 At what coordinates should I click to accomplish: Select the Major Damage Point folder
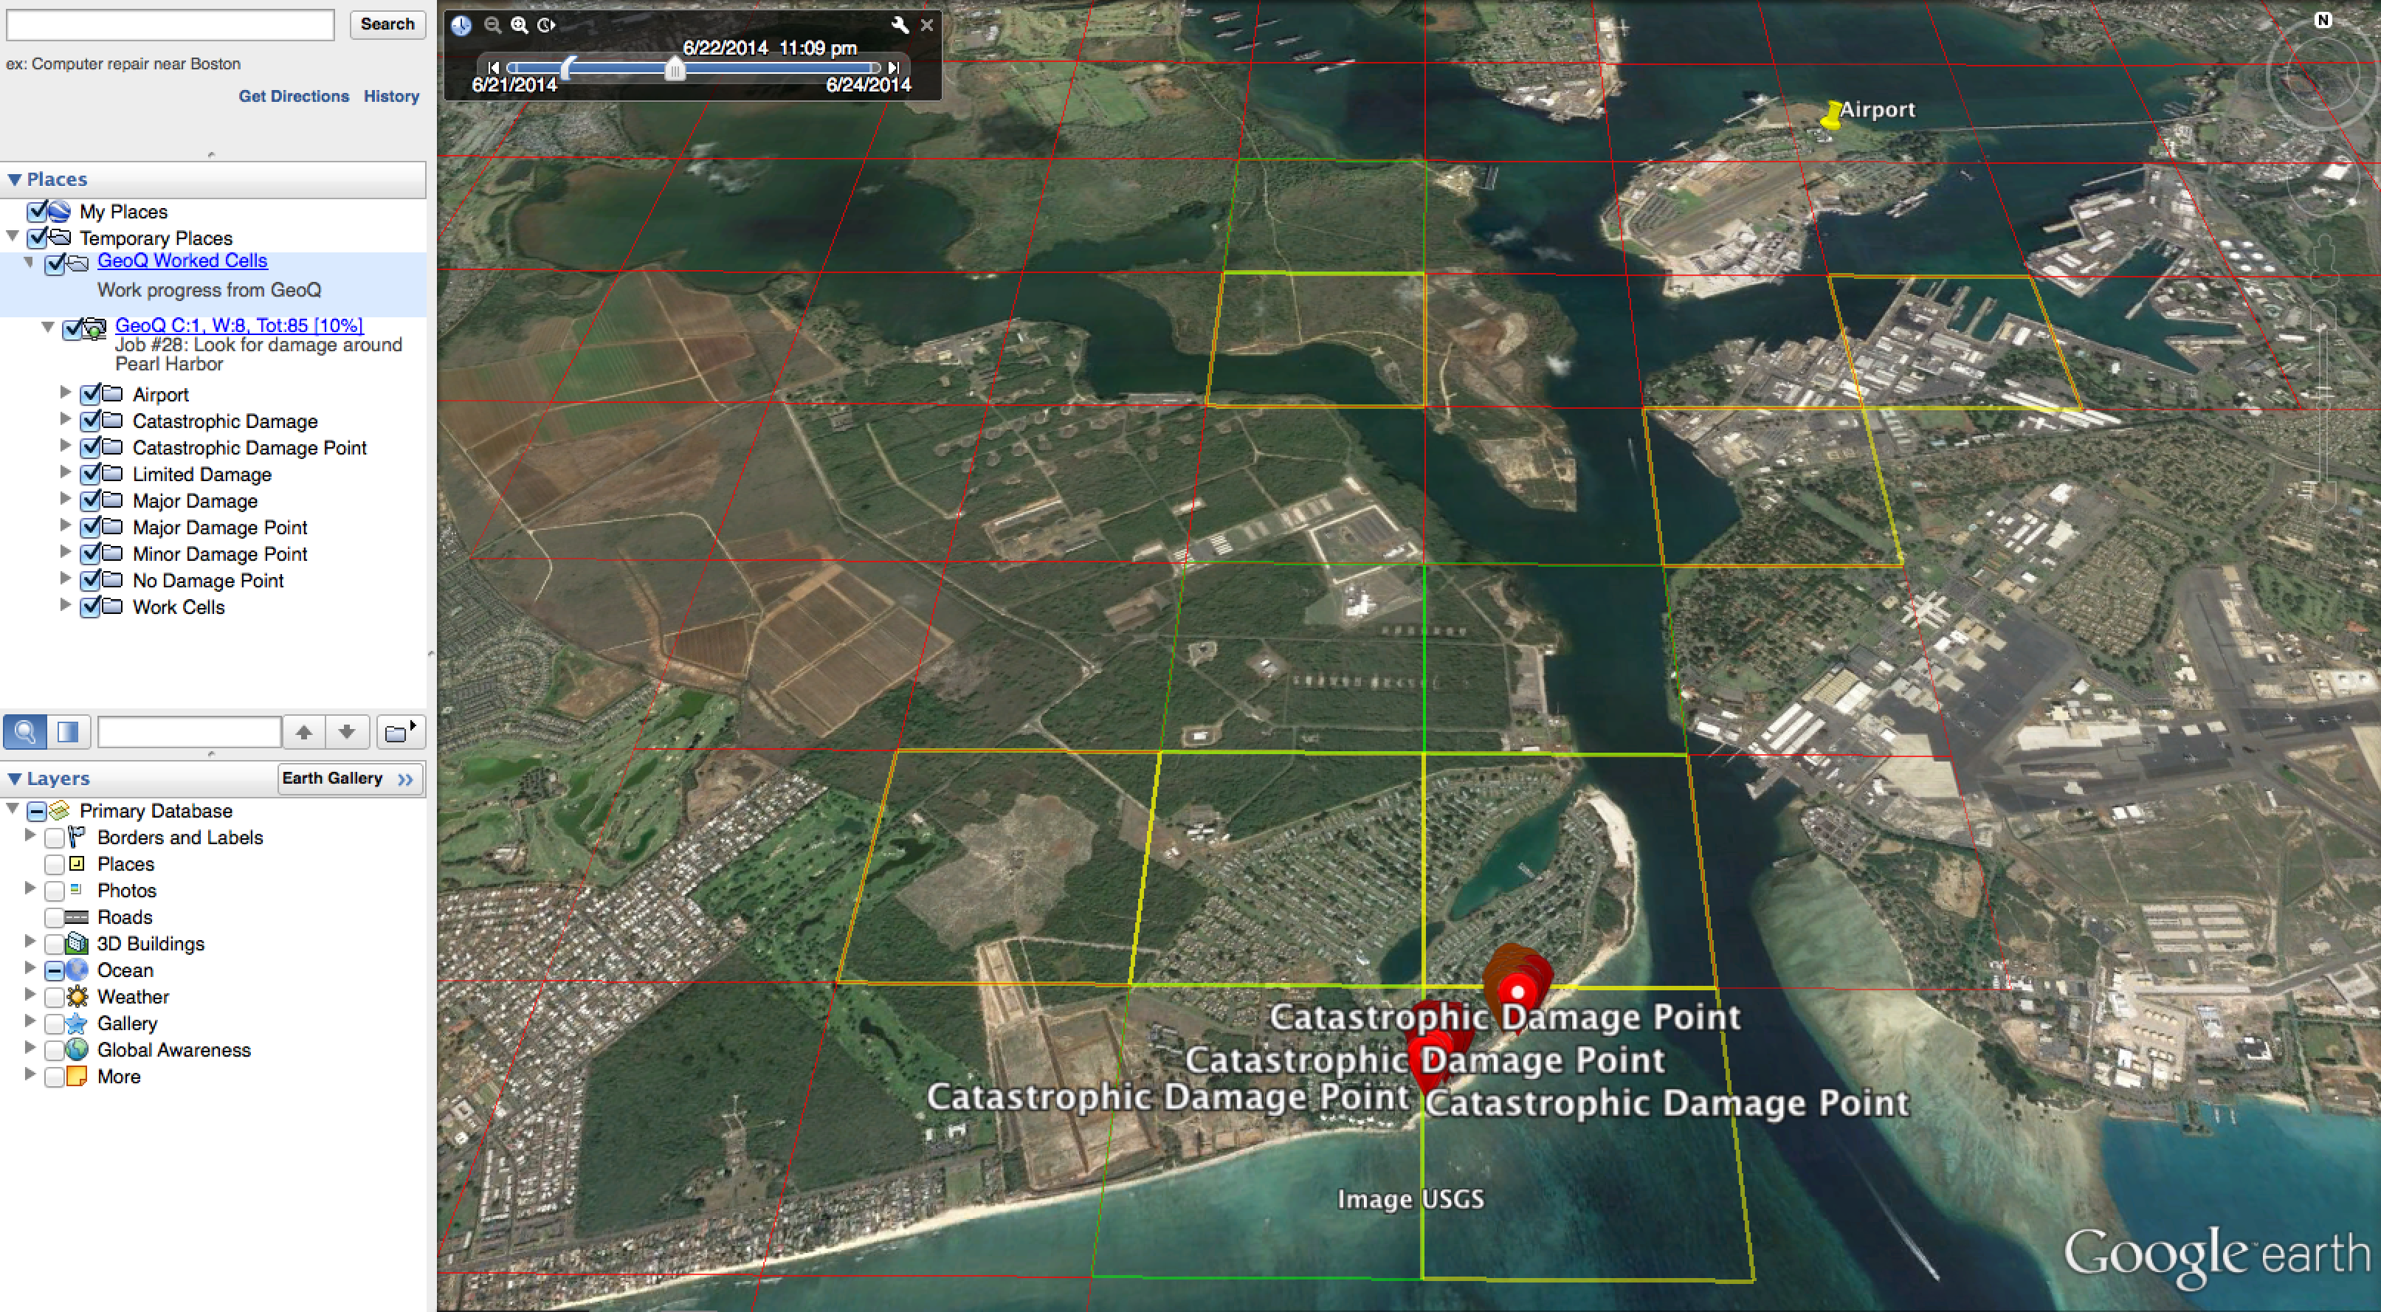[x=220, y=527]
